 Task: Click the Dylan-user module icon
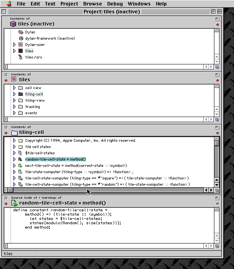[20, 45]
